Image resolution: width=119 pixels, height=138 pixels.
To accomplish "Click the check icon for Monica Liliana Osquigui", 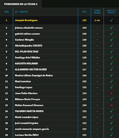I will click(111, 75).
